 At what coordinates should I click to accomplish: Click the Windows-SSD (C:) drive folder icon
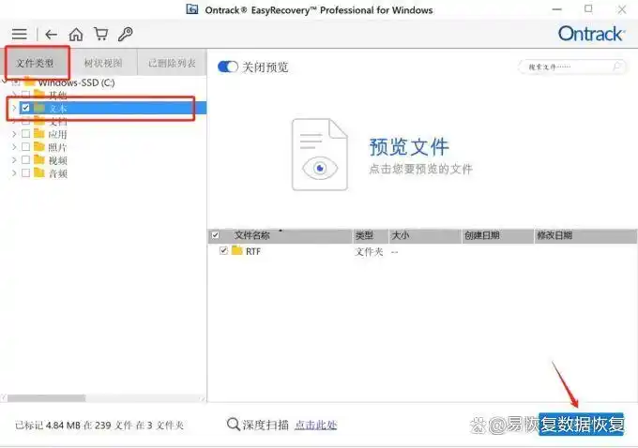coord(29,82)
